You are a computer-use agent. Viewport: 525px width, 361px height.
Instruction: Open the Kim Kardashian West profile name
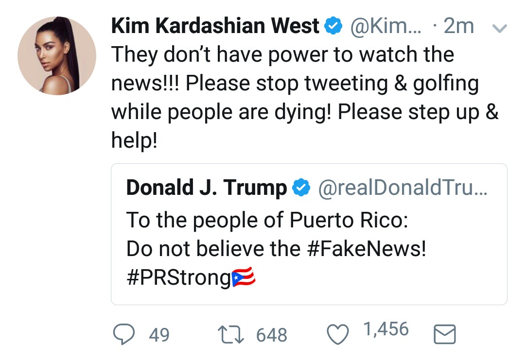coord(215,26)
